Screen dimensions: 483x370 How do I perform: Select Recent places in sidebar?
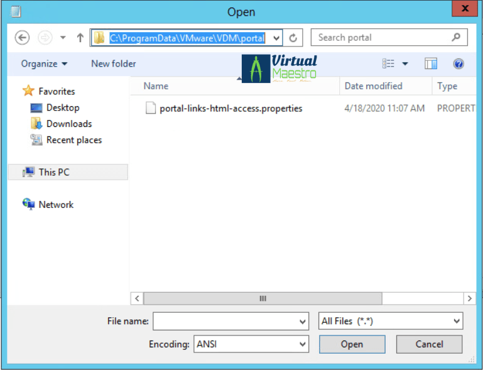point(73,140)
